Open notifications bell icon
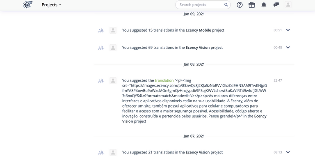Viewport: 315px width, 158px height. [264, 5]
